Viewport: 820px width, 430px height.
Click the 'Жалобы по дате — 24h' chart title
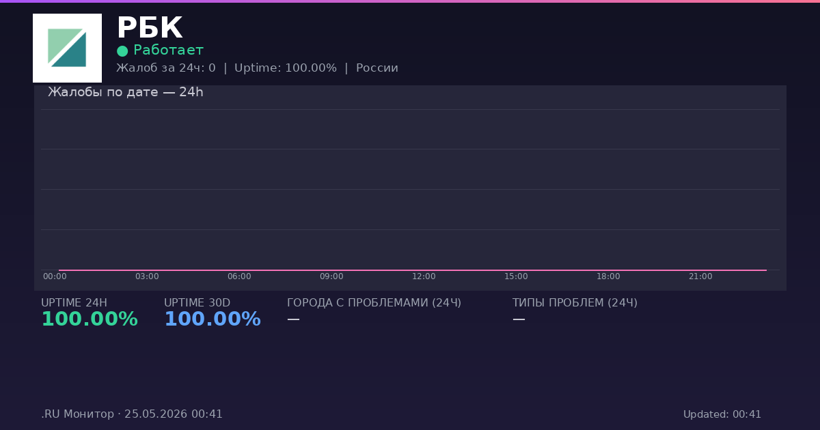[x=126, y=92]
